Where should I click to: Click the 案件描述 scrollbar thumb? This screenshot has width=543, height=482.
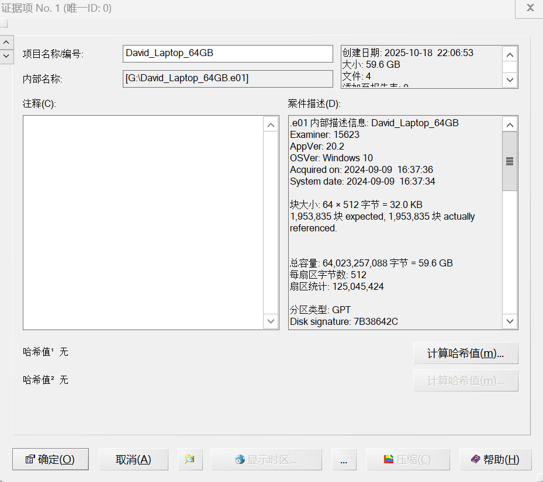point(510,161)
